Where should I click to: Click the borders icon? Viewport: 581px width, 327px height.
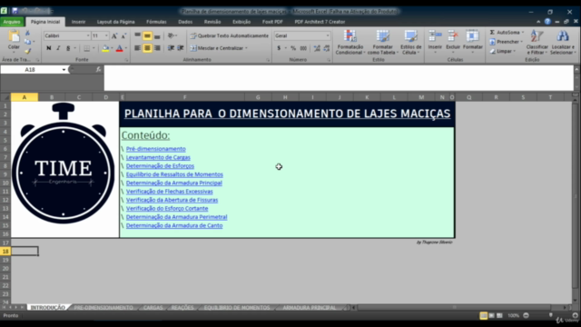pos(86,48)
